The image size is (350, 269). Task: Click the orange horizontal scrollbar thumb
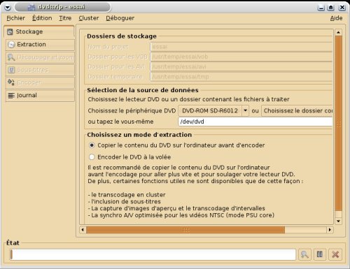185,230
